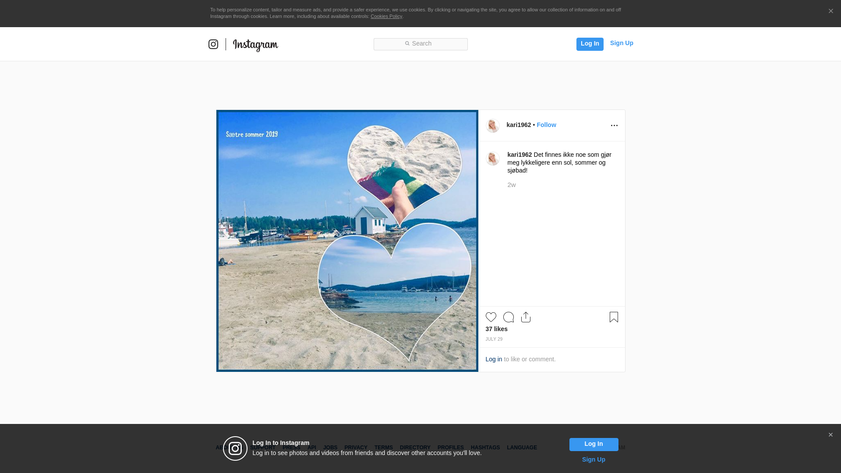Click Instagram logo in bottom banner
Image resolution: width=841 pixels, height=473 pixels.
235,448
